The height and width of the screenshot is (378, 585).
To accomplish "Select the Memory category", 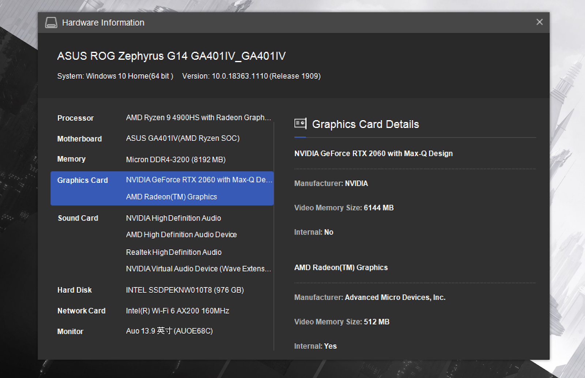I will pyautogui.click(x=71, y=159).
